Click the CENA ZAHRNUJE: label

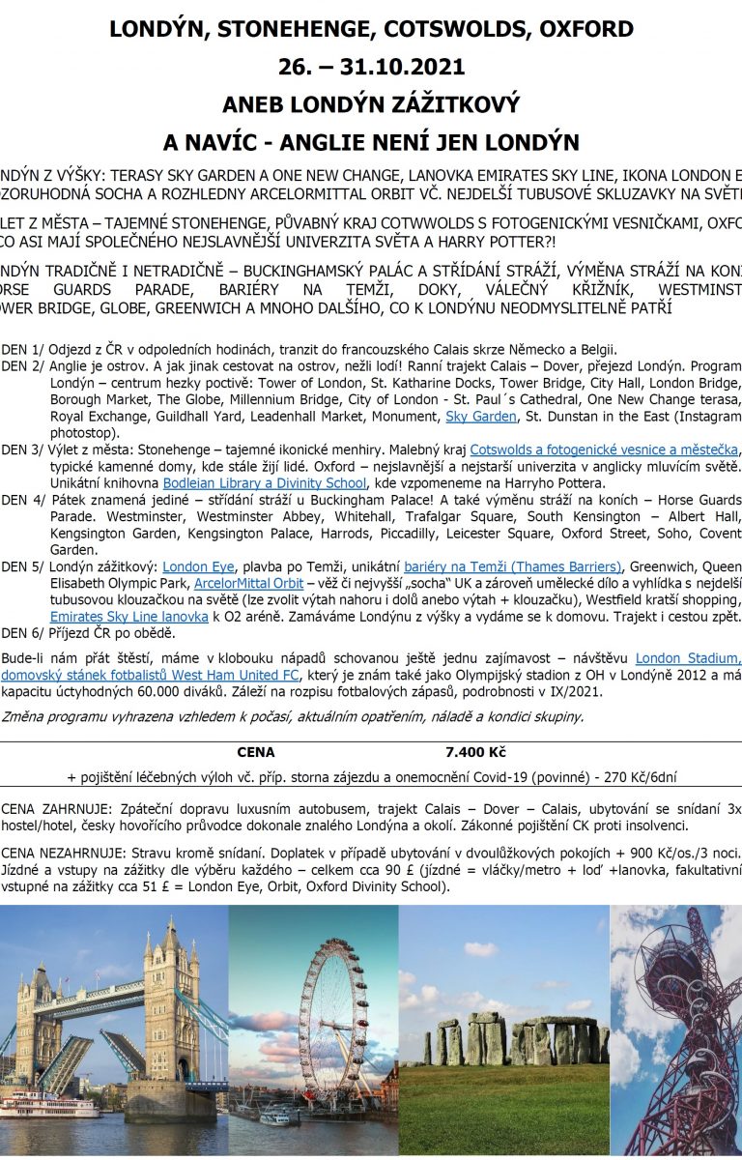tap(57, 810)
